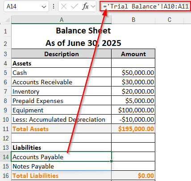The height and width of the screenshot is (181, 191).
Task: Select row 16 header
Action: [x=5, y=176]
